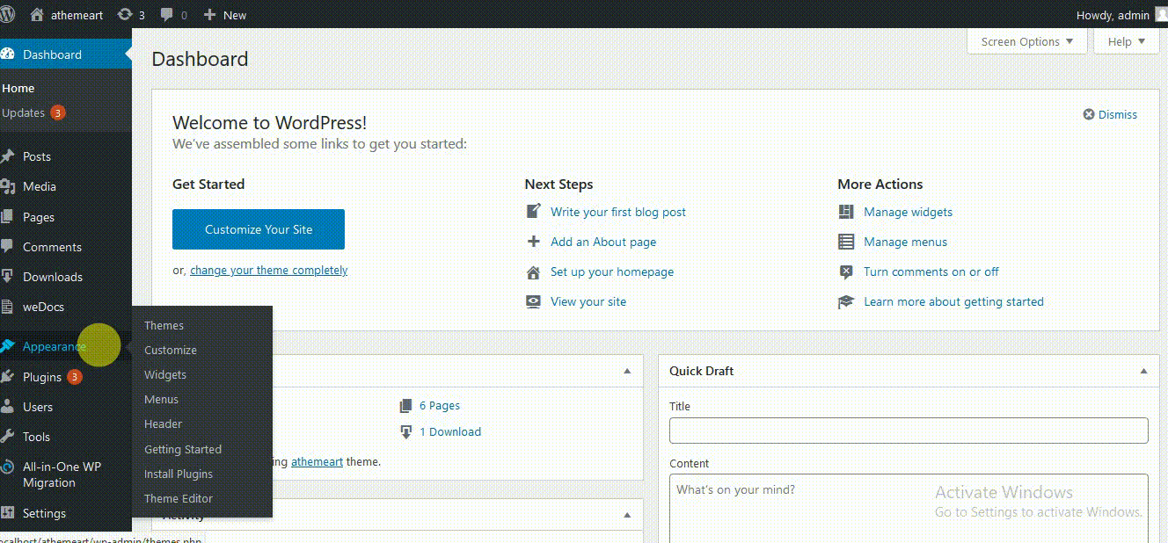The image size is (1168, 543).
Task: Open the 1 Download link
Action: tap(450, 431)
